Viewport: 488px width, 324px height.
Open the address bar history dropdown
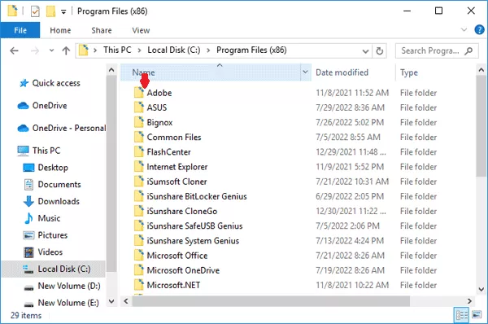tap(365, 50)
